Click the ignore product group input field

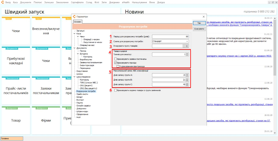[167, 46]
